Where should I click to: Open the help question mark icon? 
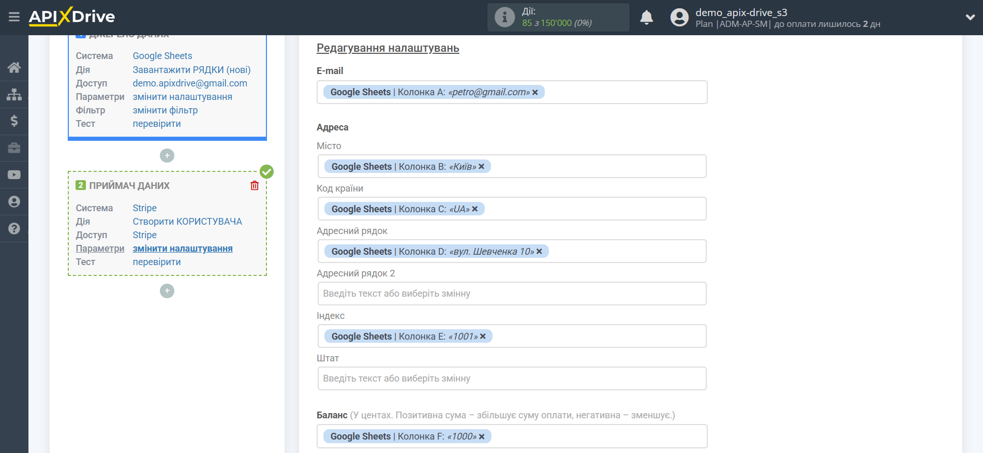[14, 229]
